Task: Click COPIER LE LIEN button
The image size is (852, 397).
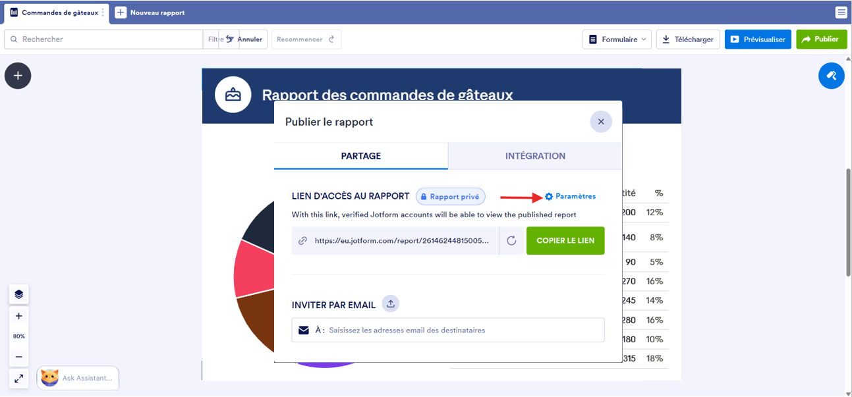Action: 565,241
